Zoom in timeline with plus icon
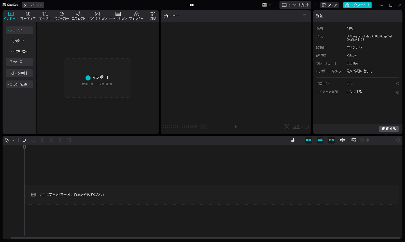405x242 pixels. [x=398, y=140]
